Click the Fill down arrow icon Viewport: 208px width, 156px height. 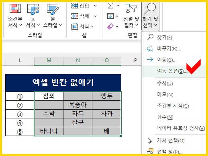(x=110, y=16)
